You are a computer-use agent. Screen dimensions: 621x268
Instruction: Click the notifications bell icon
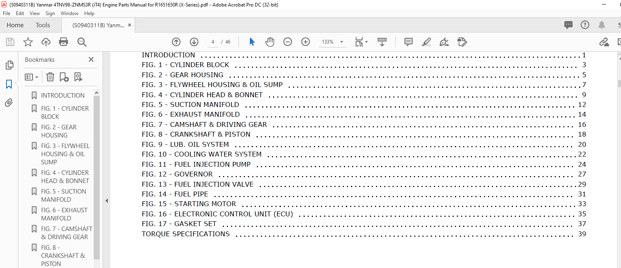601,25
